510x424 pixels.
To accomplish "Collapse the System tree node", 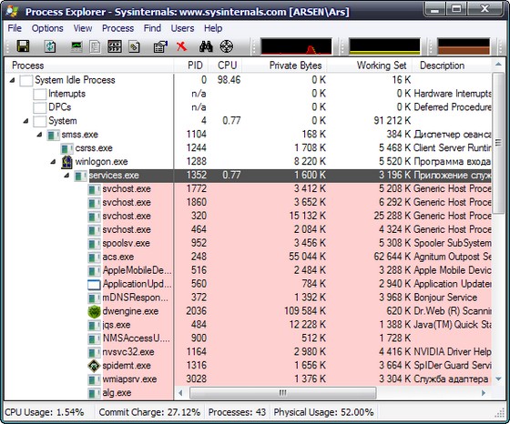I will point(26,121).
